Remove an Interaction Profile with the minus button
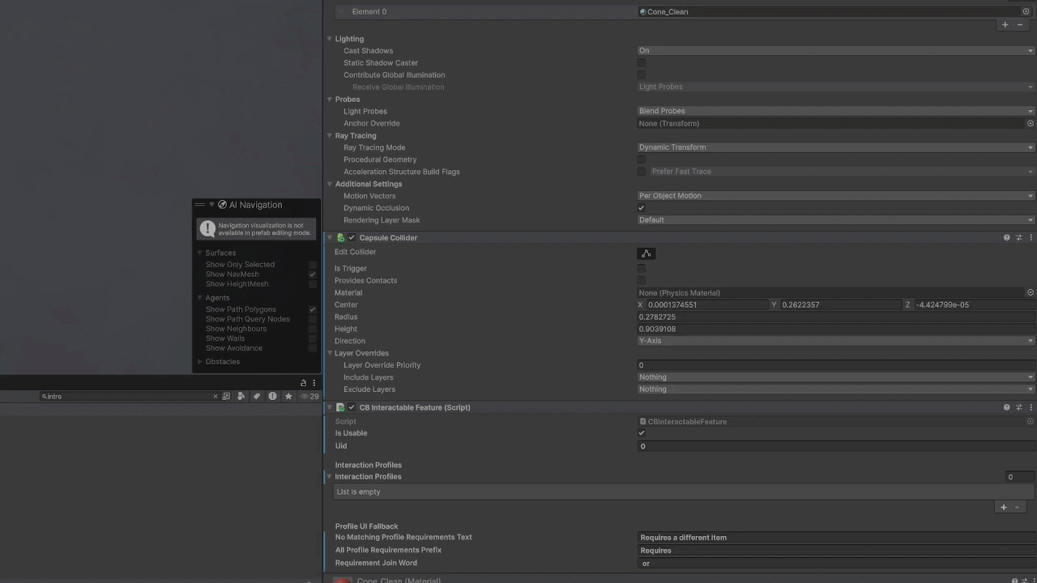Screen dimensions: 1037x583 (x=1018, y=508)
